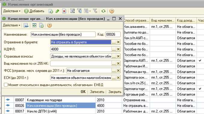Click the green Добавить plus icon

click(x=26, y=11)
